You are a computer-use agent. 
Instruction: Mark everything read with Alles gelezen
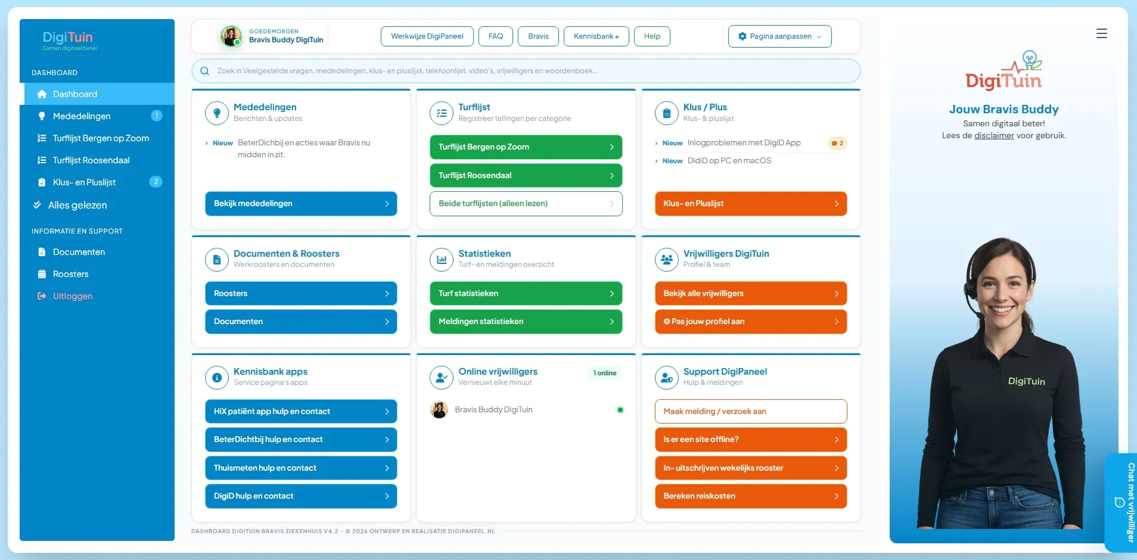click(x=70, y=205)
